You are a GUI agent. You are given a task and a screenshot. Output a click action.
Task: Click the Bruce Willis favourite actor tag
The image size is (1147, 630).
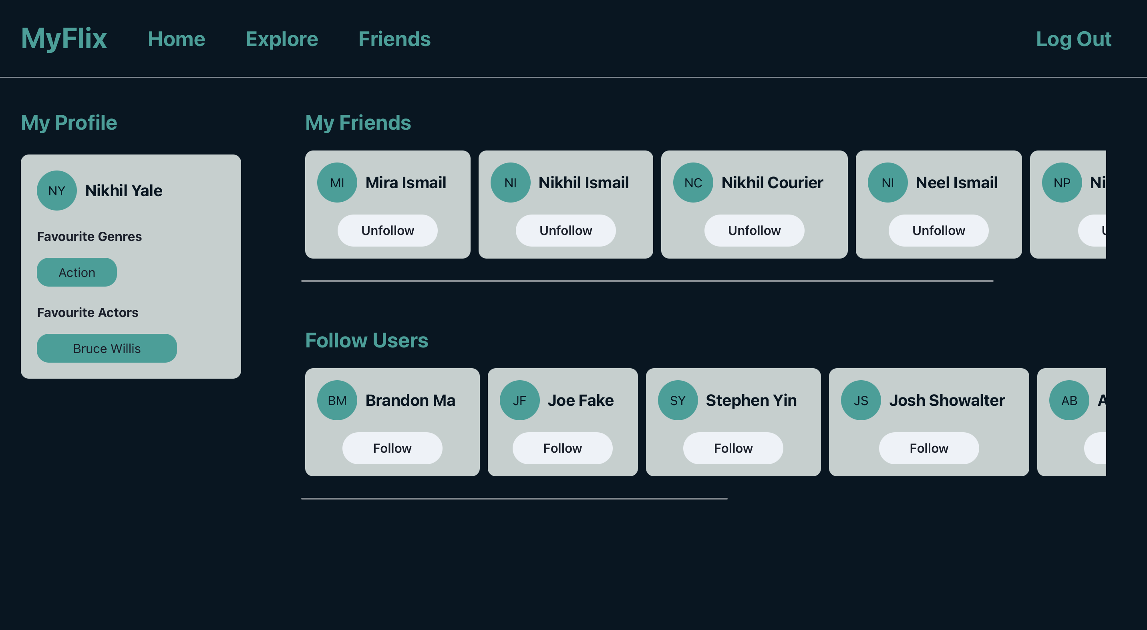pos(107,348)
